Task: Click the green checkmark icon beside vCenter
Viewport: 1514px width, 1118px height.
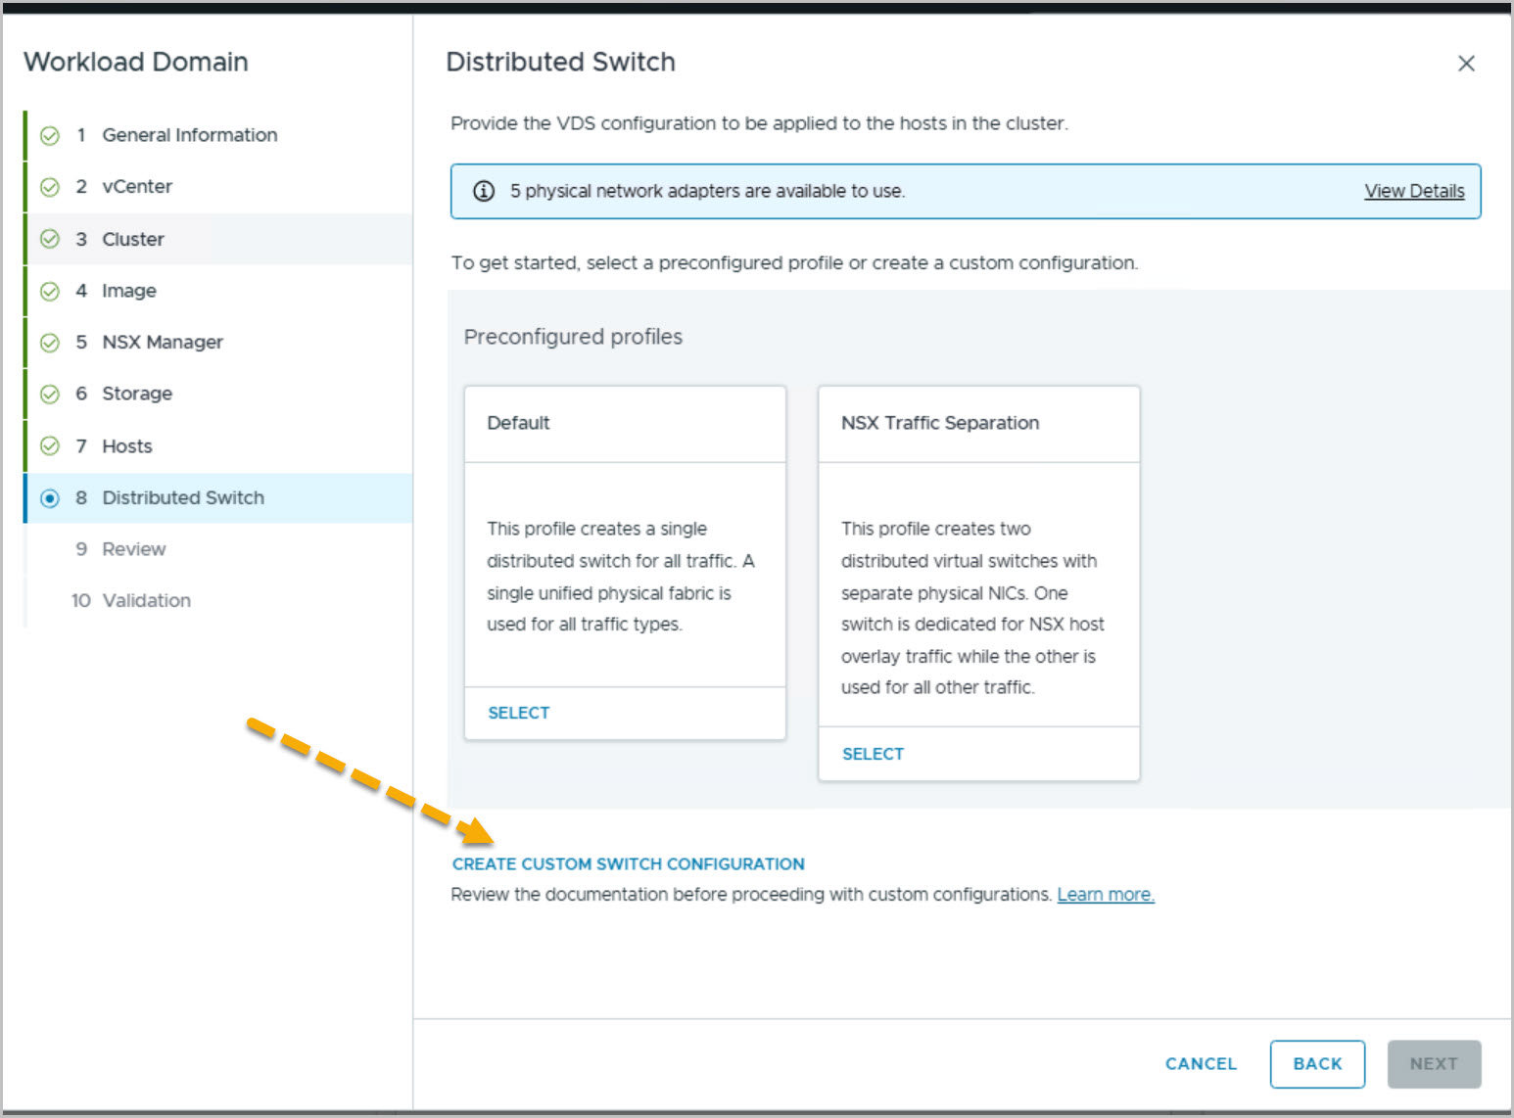Action: [x=50, y=187]
